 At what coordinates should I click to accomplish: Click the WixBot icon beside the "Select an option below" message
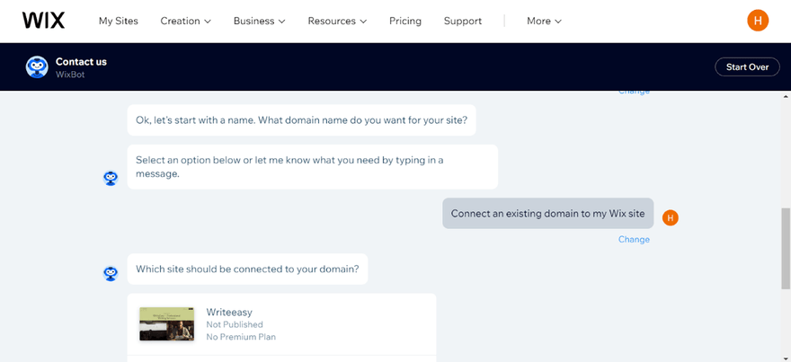pos(111,178)
